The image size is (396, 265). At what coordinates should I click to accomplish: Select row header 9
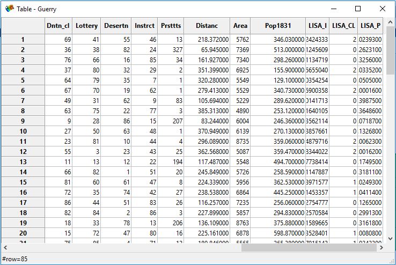point(23,121)
